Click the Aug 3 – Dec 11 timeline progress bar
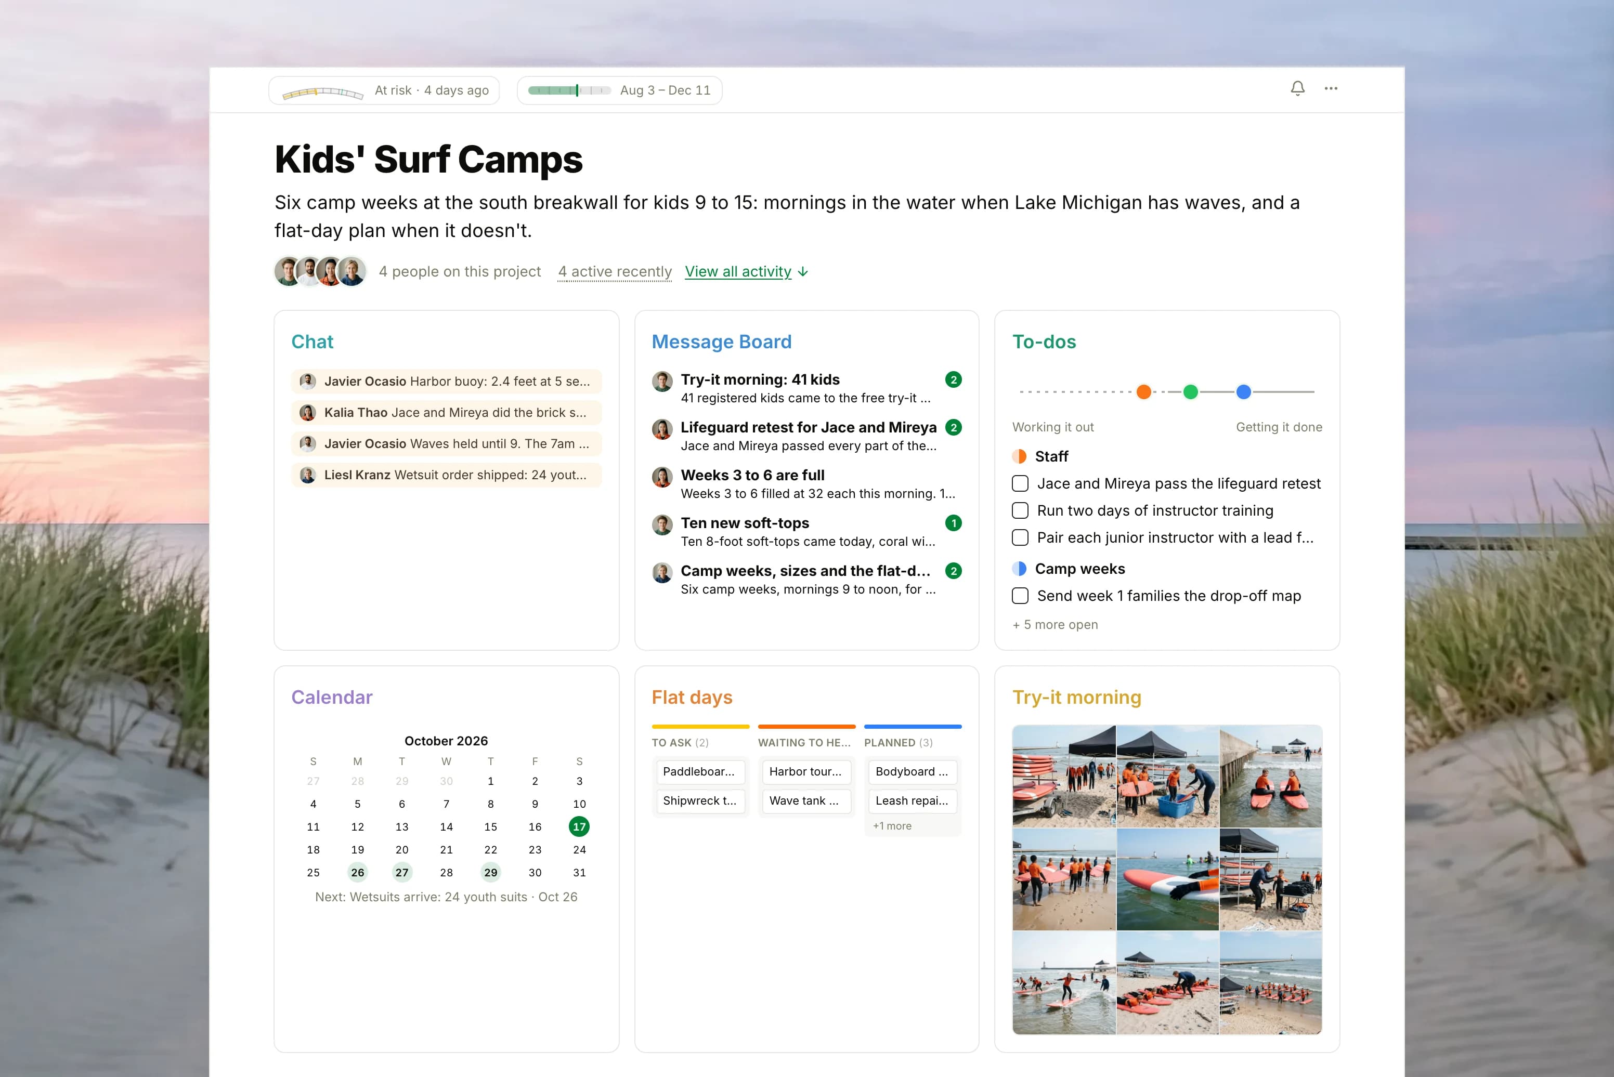This screenshot has width=1614, height=1077. pyautogui.click(x=569, y=90)
